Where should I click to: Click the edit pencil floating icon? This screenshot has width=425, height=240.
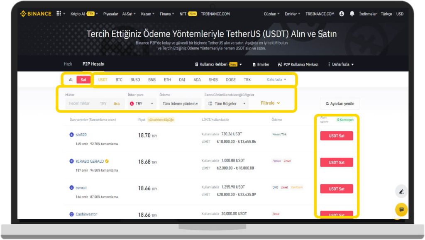click(x=401, y=192)
